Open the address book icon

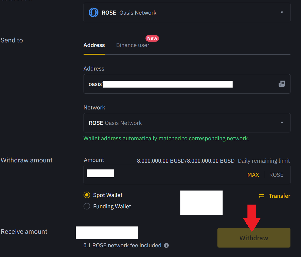tap(282, 84)
